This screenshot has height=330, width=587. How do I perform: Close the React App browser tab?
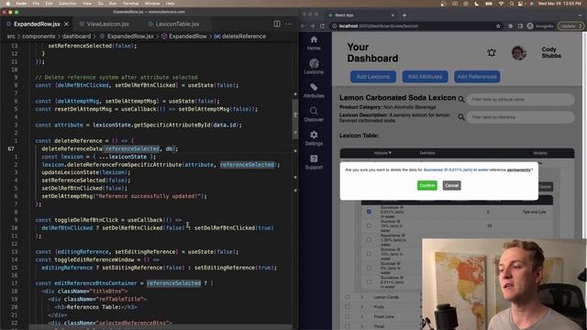(393, 16)
